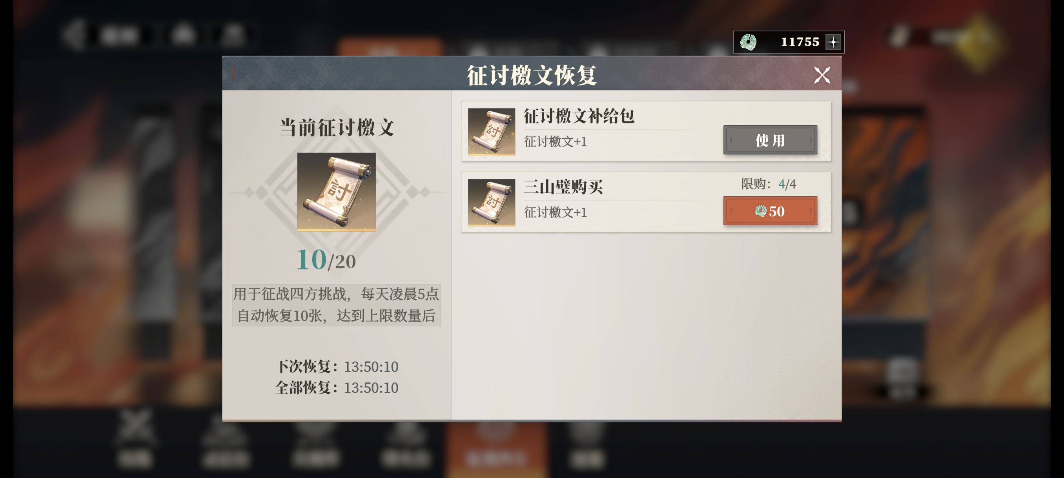Click the green jade currency icon

(748, 42)
